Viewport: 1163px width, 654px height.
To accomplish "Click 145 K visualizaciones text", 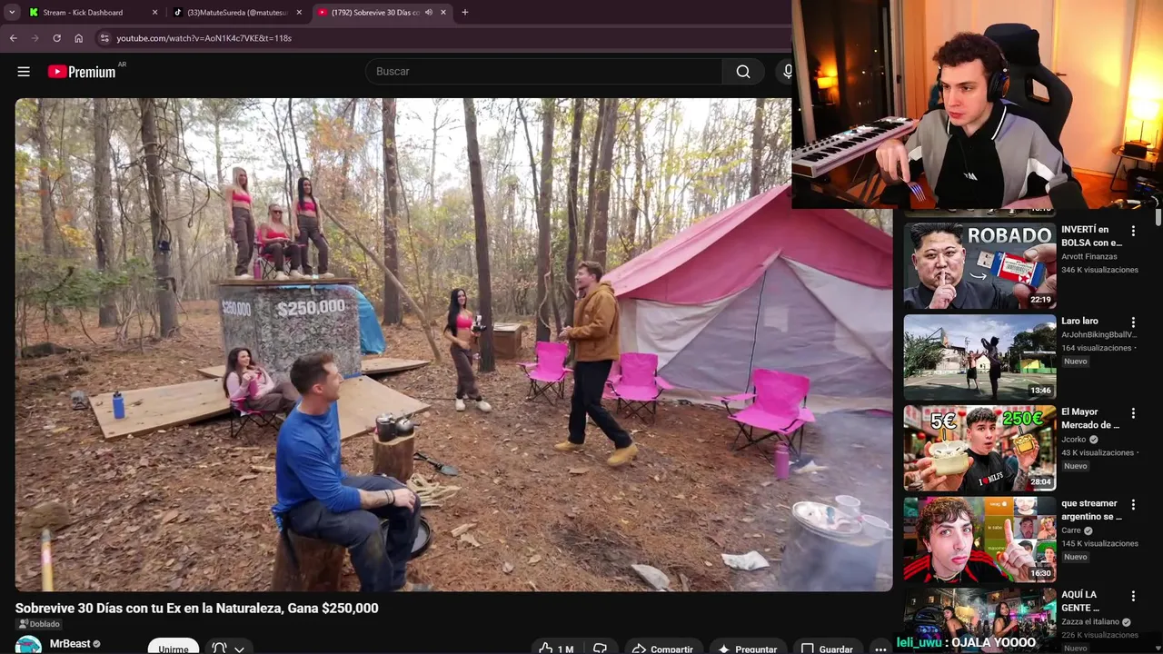I will click(1099, 543).
